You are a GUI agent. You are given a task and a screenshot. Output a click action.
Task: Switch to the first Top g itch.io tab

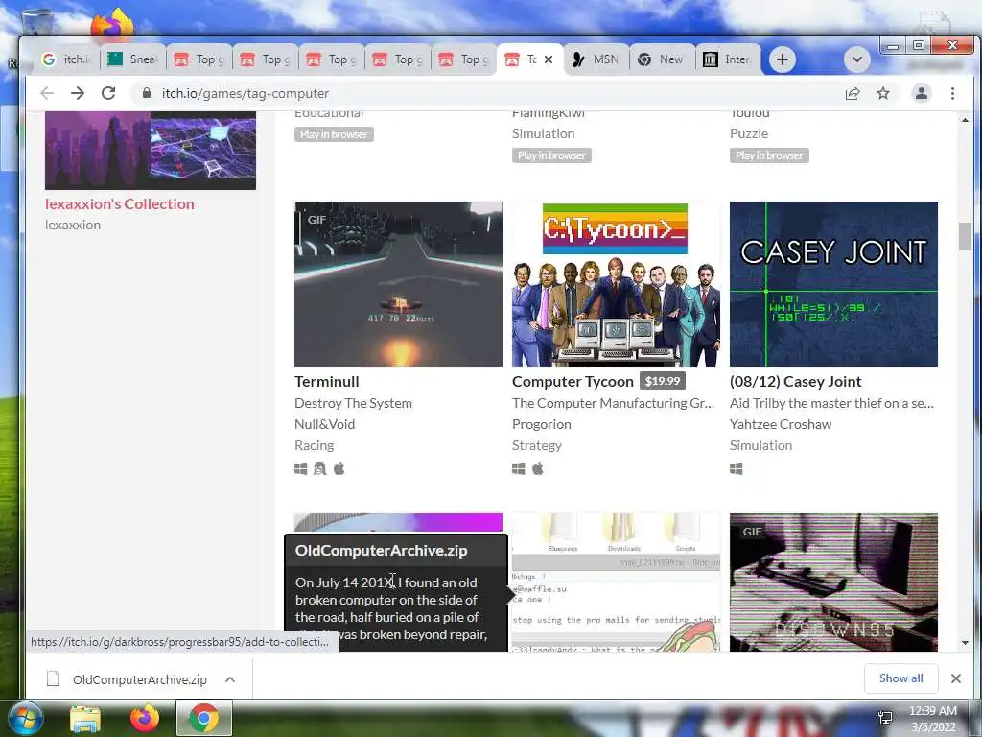pyautogui.click(x=199, y=59)
